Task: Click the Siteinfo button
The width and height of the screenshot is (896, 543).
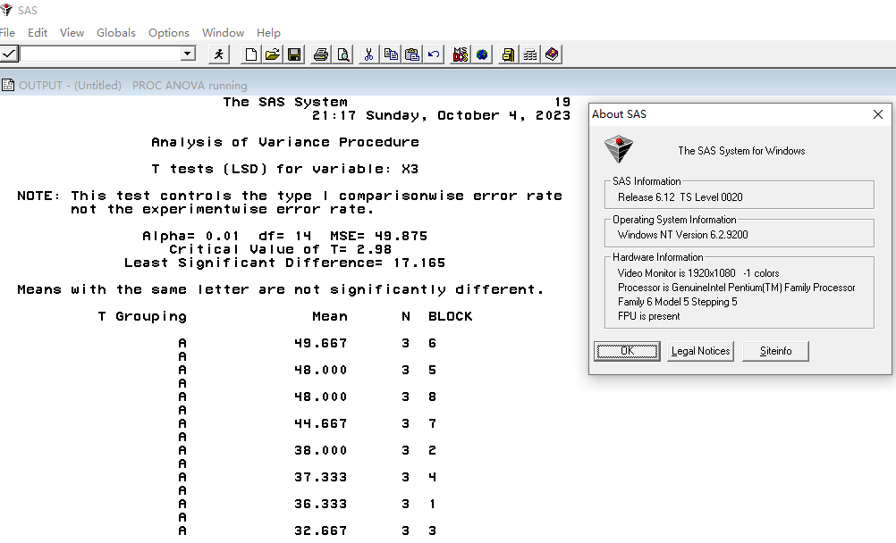Action: coord(775,351)
